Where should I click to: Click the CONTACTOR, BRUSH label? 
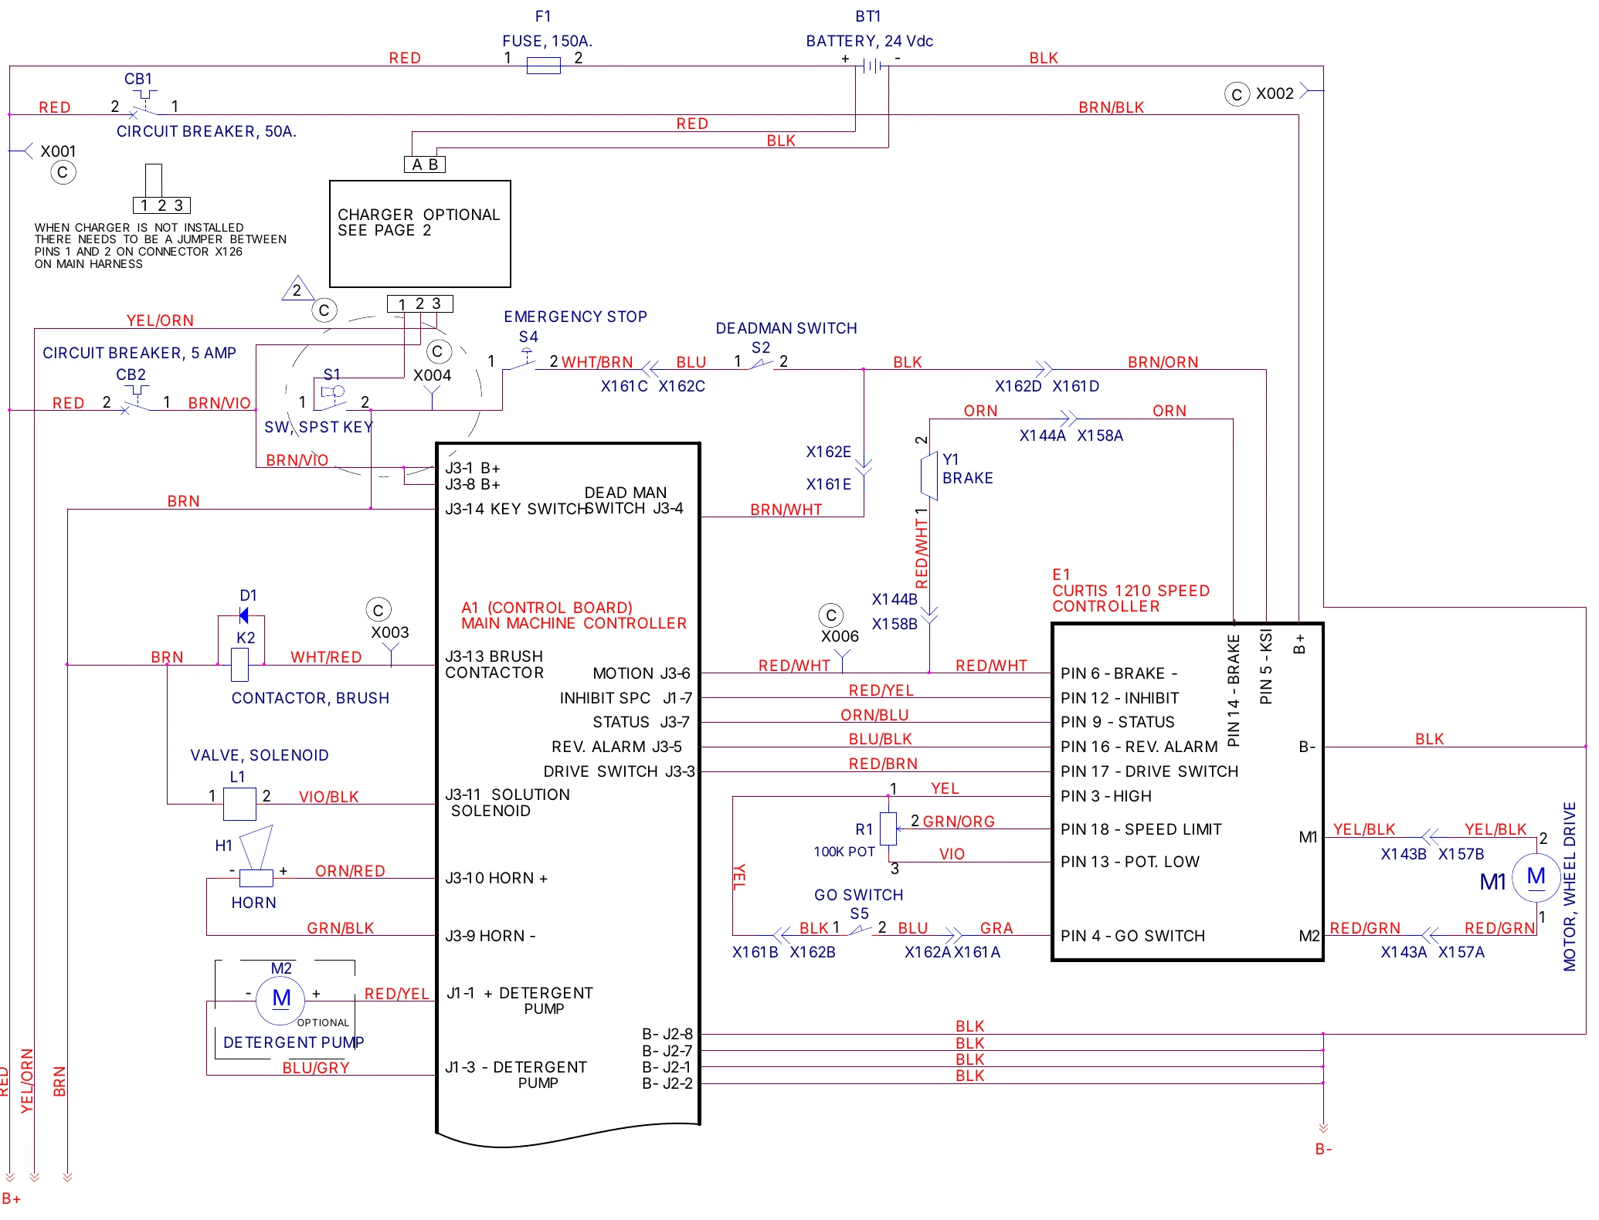(x=310, y=698)
